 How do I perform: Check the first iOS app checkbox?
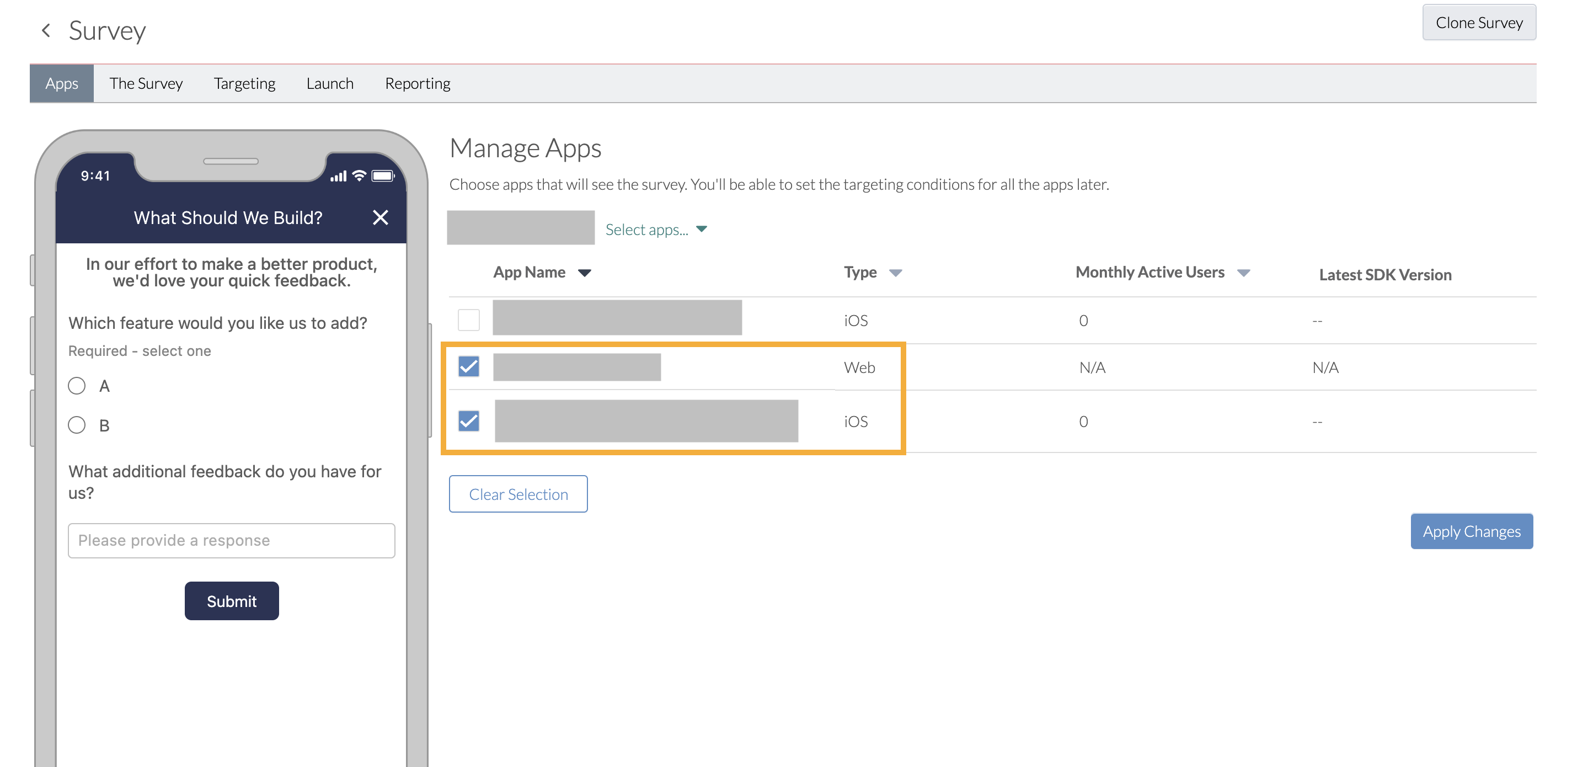point(469,320)
